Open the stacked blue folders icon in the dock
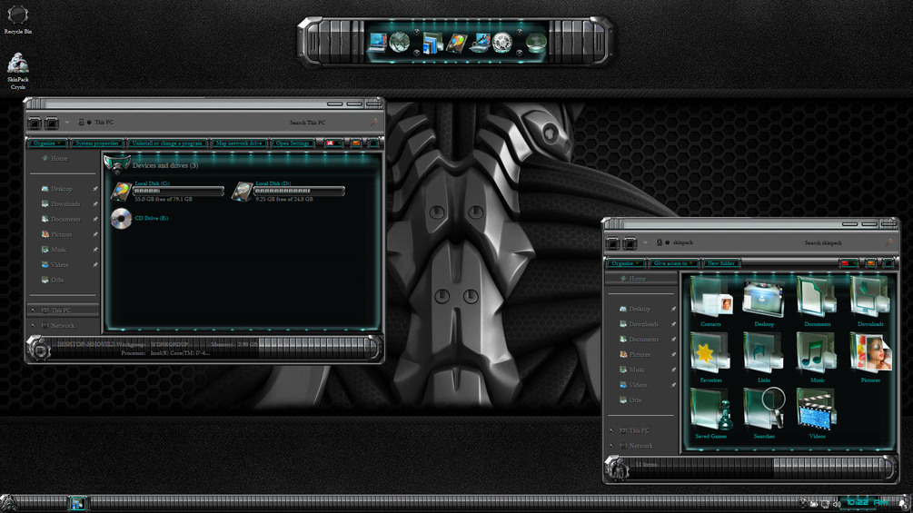913x513 pixels. pyautogui.click(x=432, y=43)
